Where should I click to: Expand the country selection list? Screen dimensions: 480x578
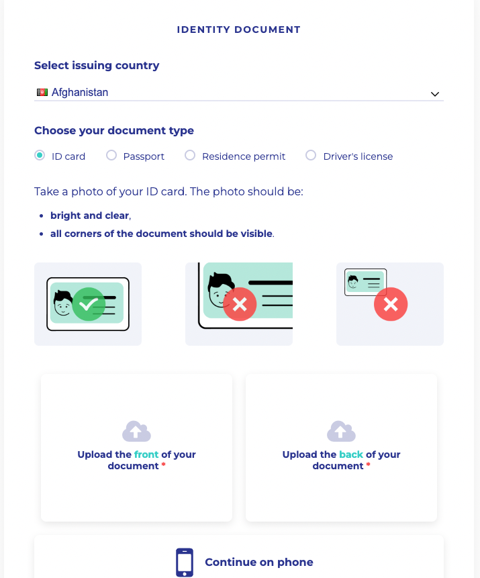(x=238, y=93)
